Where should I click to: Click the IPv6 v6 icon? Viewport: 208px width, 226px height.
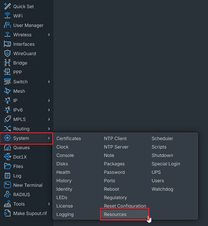click(7, 110)
